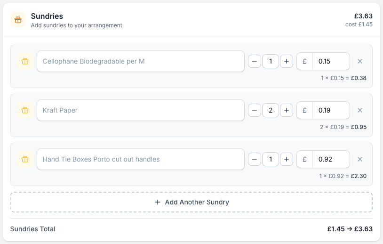Increase Kraft Paper quantity with plus button
The image size is (383, 244).
pyautogui.click(x=287, y=110)
